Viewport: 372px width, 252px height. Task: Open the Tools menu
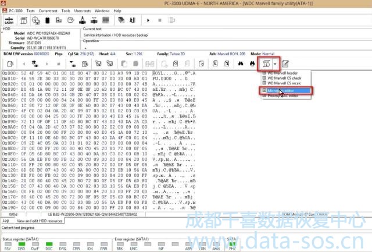pyautogui.click(x=66, y=11)
